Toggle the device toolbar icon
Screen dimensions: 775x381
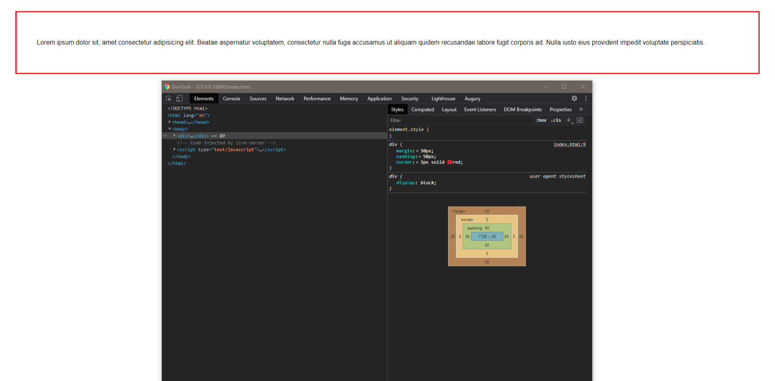coord(179,98)
